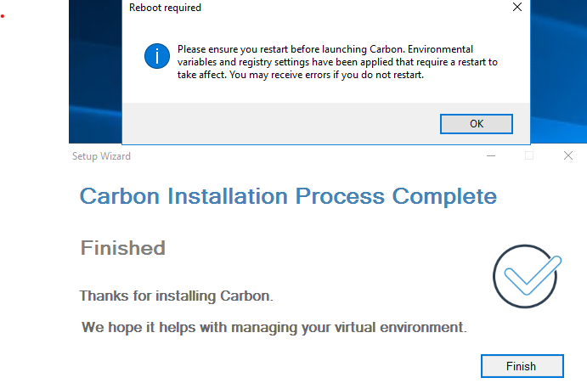
Task: Click the Finish button in Setup Wizard
Action: pyautogui.click(x=522, y=366)
